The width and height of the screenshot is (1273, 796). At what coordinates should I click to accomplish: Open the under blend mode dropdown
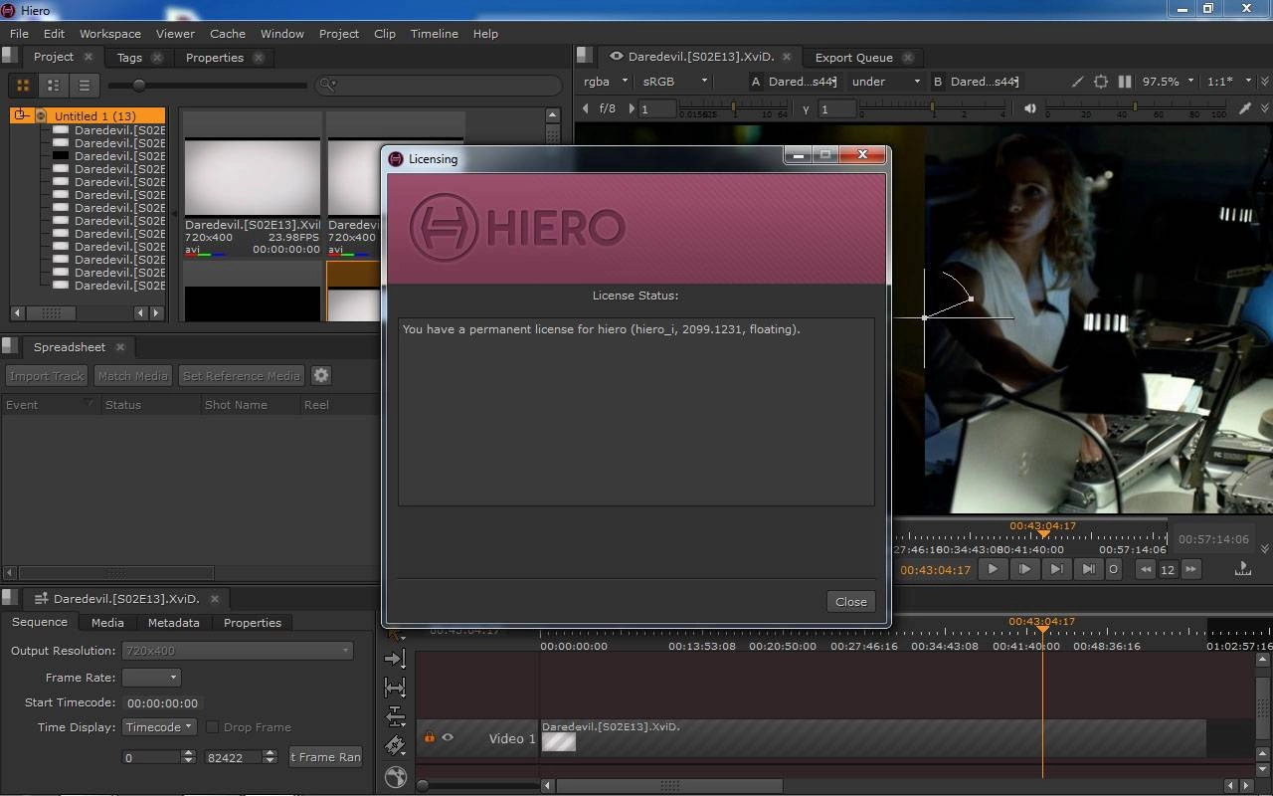885,82
